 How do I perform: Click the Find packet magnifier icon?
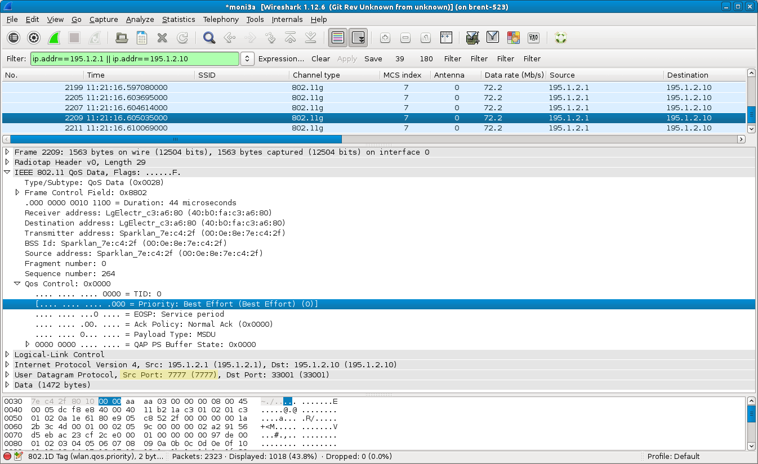[x=209, y=38]
